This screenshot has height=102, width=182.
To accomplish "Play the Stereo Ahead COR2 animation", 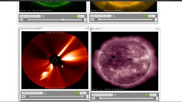I will point(23,96).
